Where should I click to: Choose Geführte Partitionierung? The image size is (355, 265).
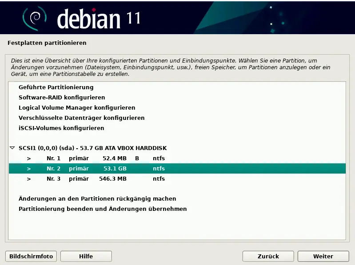click(x=177, y=87)
